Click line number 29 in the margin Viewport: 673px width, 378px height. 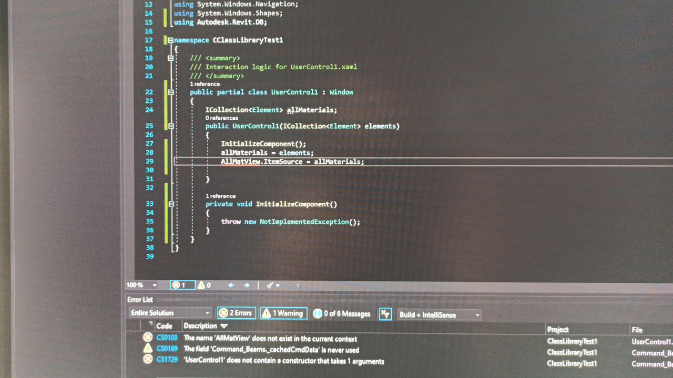(149, 162)
